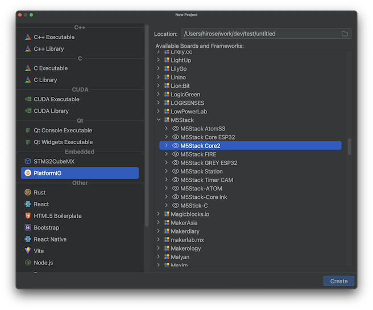Viewport: 373px width, 310px height.
Task: Click the folder browse icon in Location field
Action: pyautogui.click(x=345, y=34)
